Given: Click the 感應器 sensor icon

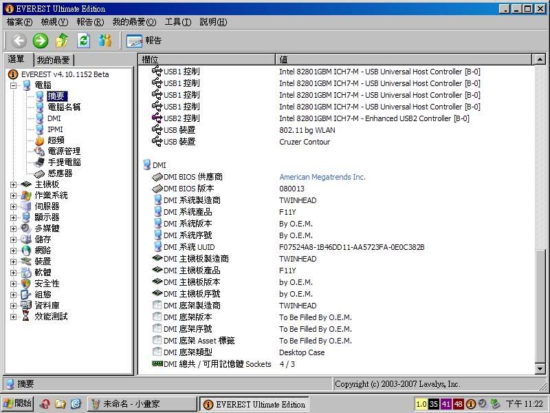Looking at the screenshot, I should 39,173.
